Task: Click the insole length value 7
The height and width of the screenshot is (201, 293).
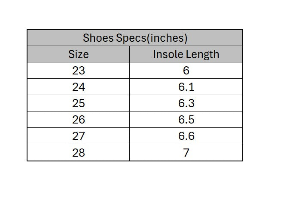Action: [x=186, y=152]
